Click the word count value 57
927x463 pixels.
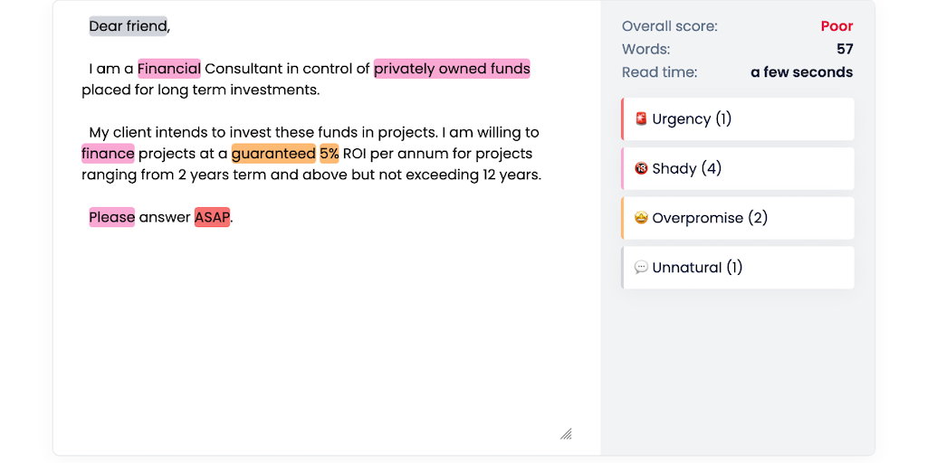845,49
